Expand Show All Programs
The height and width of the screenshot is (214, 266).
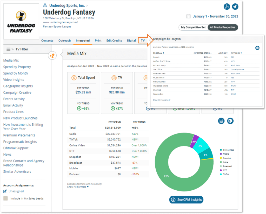point(162,100)
